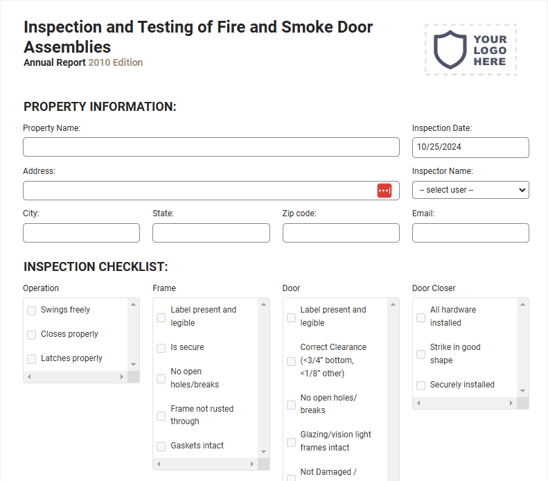Click the Email input field

470,233
